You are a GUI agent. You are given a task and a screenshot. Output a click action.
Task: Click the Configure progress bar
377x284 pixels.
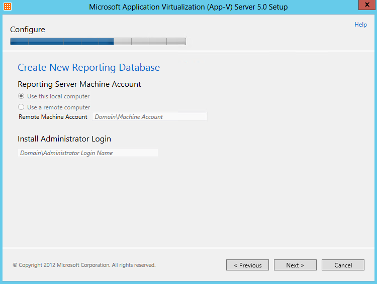pyautogui.click(x=98, y=41)
